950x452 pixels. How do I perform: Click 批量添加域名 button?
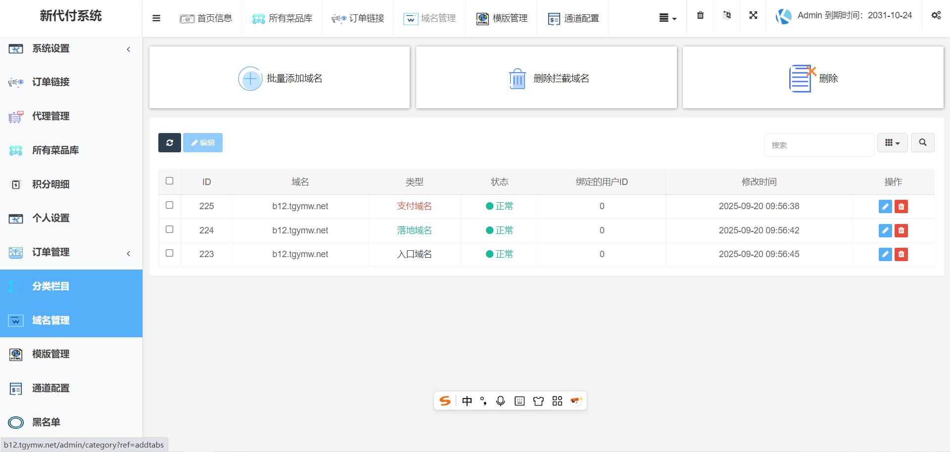[280, 78]
